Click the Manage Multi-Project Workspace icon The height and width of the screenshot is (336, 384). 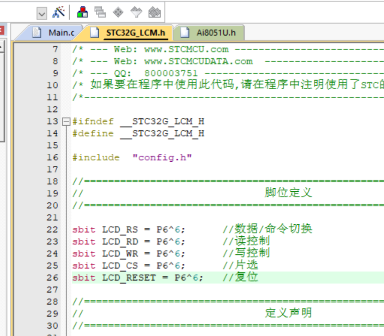pos(100,12)
